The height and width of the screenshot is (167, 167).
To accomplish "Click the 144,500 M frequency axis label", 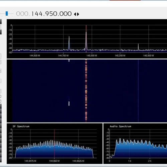I will coord(35,55).
